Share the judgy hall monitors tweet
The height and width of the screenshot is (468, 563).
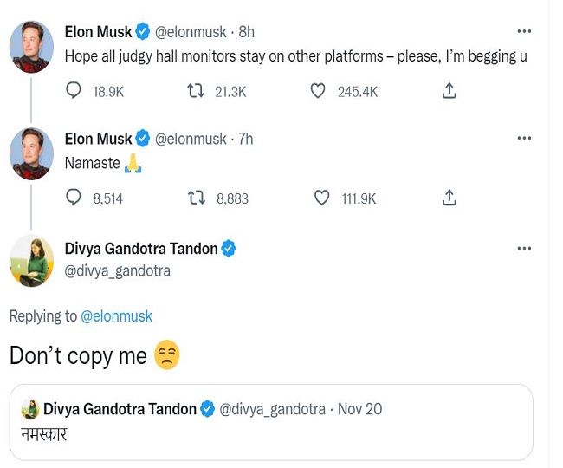click(x=449, y=91)
